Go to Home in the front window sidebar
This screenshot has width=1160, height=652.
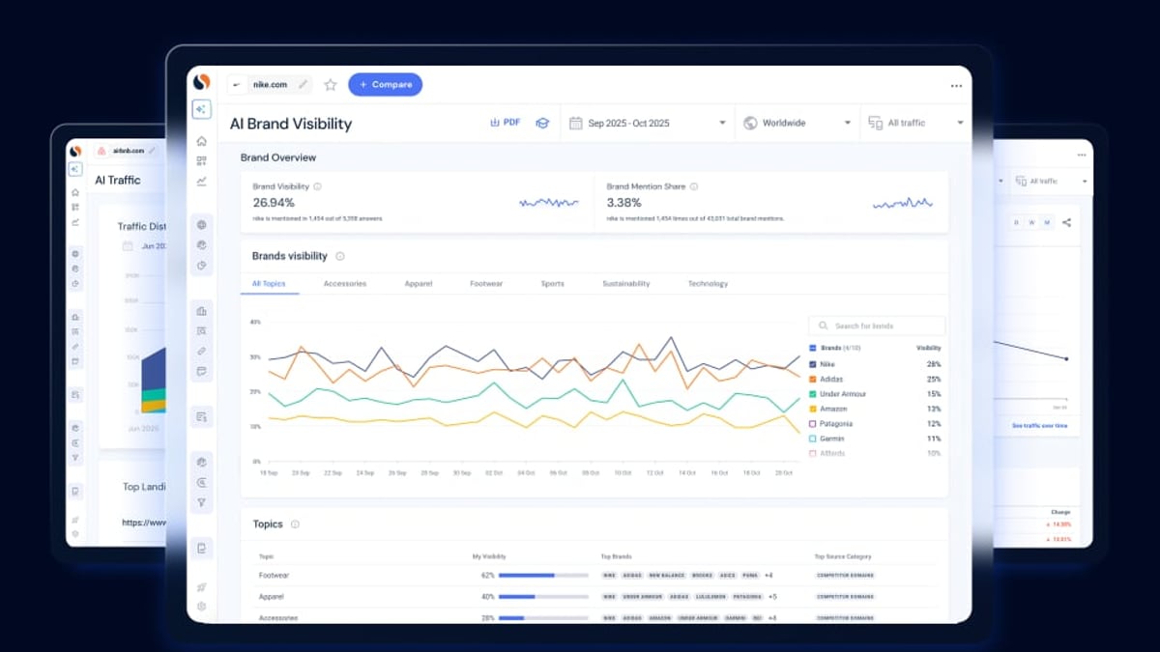(201, 141)
